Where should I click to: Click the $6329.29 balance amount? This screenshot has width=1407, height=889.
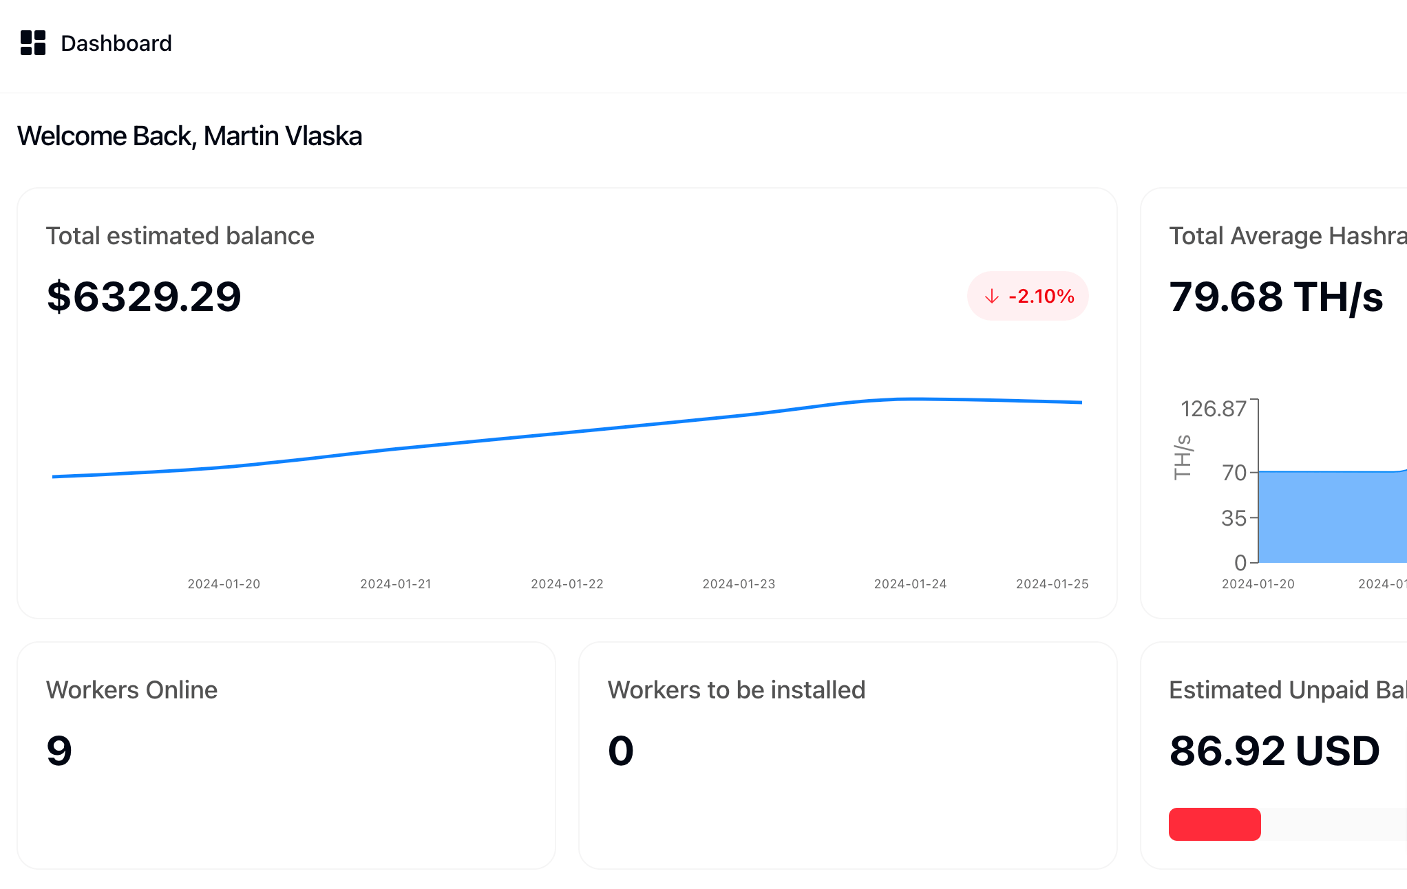[144, 297]
